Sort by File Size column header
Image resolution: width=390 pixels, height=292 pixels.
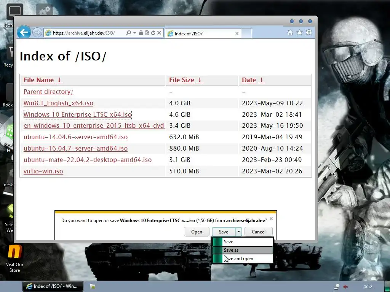pos(182,80)
